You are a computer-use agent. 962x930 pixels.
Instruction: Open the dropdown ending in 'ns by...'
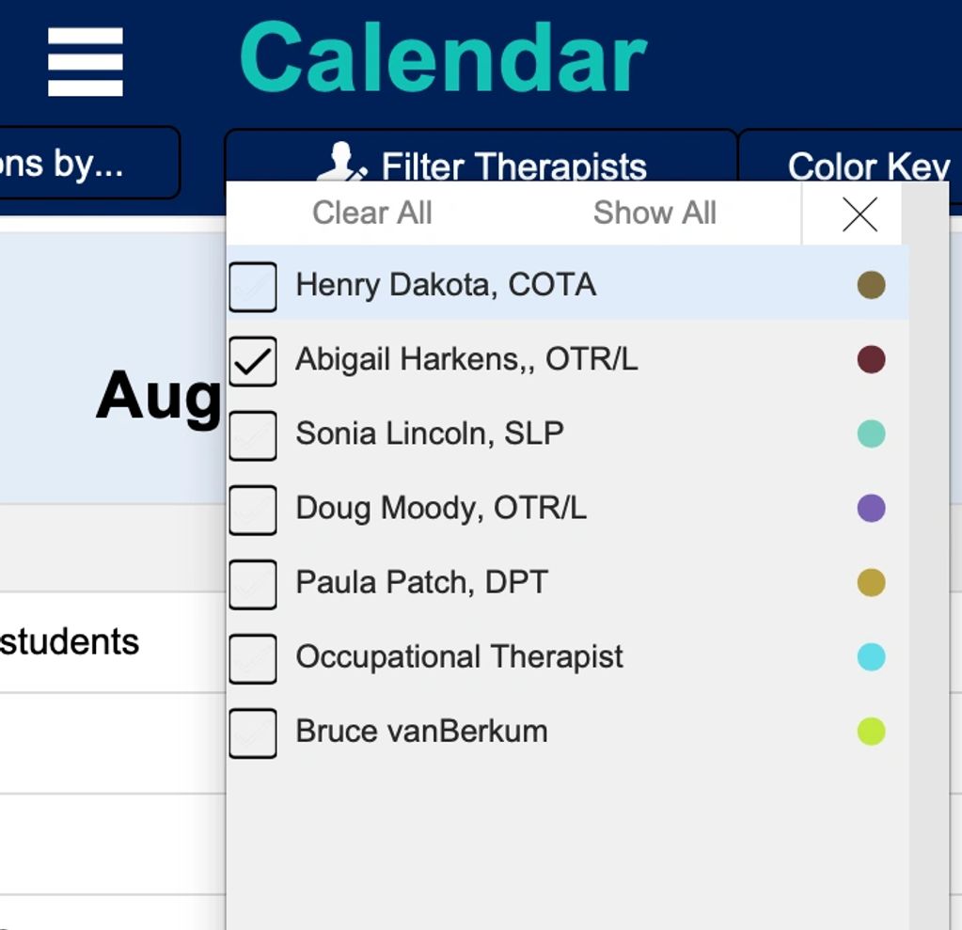coord(89,163)
